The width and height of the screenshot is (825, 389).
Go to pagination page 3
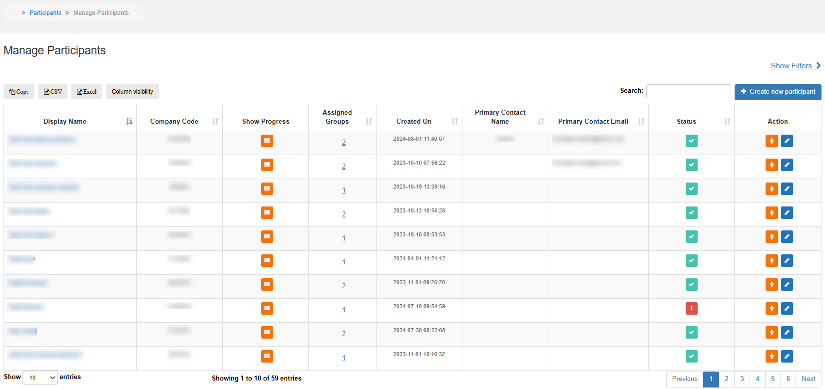tap(742, 379)
